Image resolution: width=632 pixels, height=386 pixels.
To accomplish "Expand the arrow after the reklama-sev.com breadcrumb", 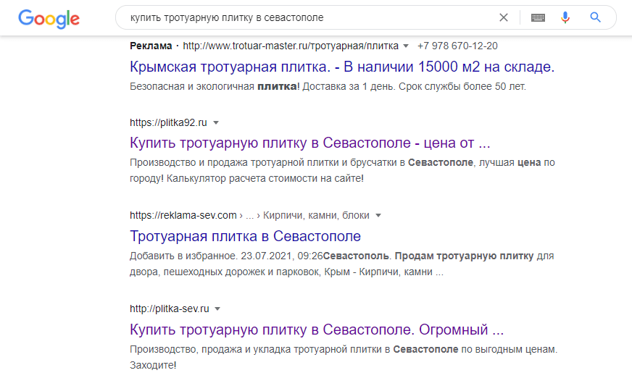I will [x=378, y=215].
